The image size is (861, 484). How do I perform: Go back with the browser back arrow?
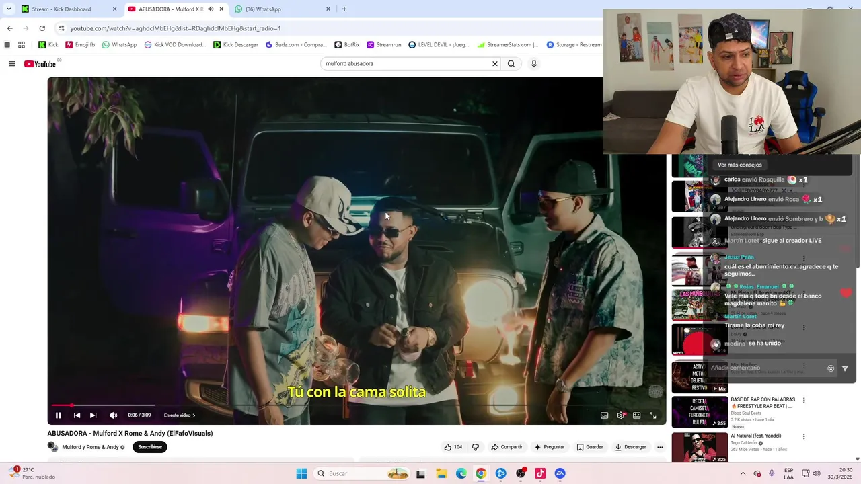click(x=9, y=28)
